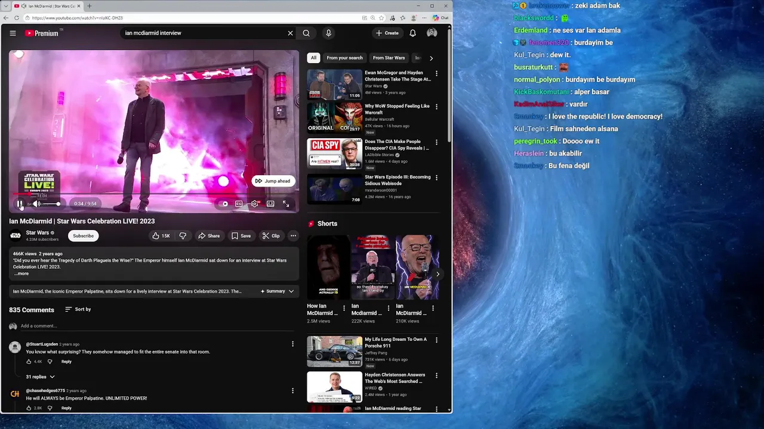Select the All filter chip
This screenshot has width=764, height=429.
(313, 58)
